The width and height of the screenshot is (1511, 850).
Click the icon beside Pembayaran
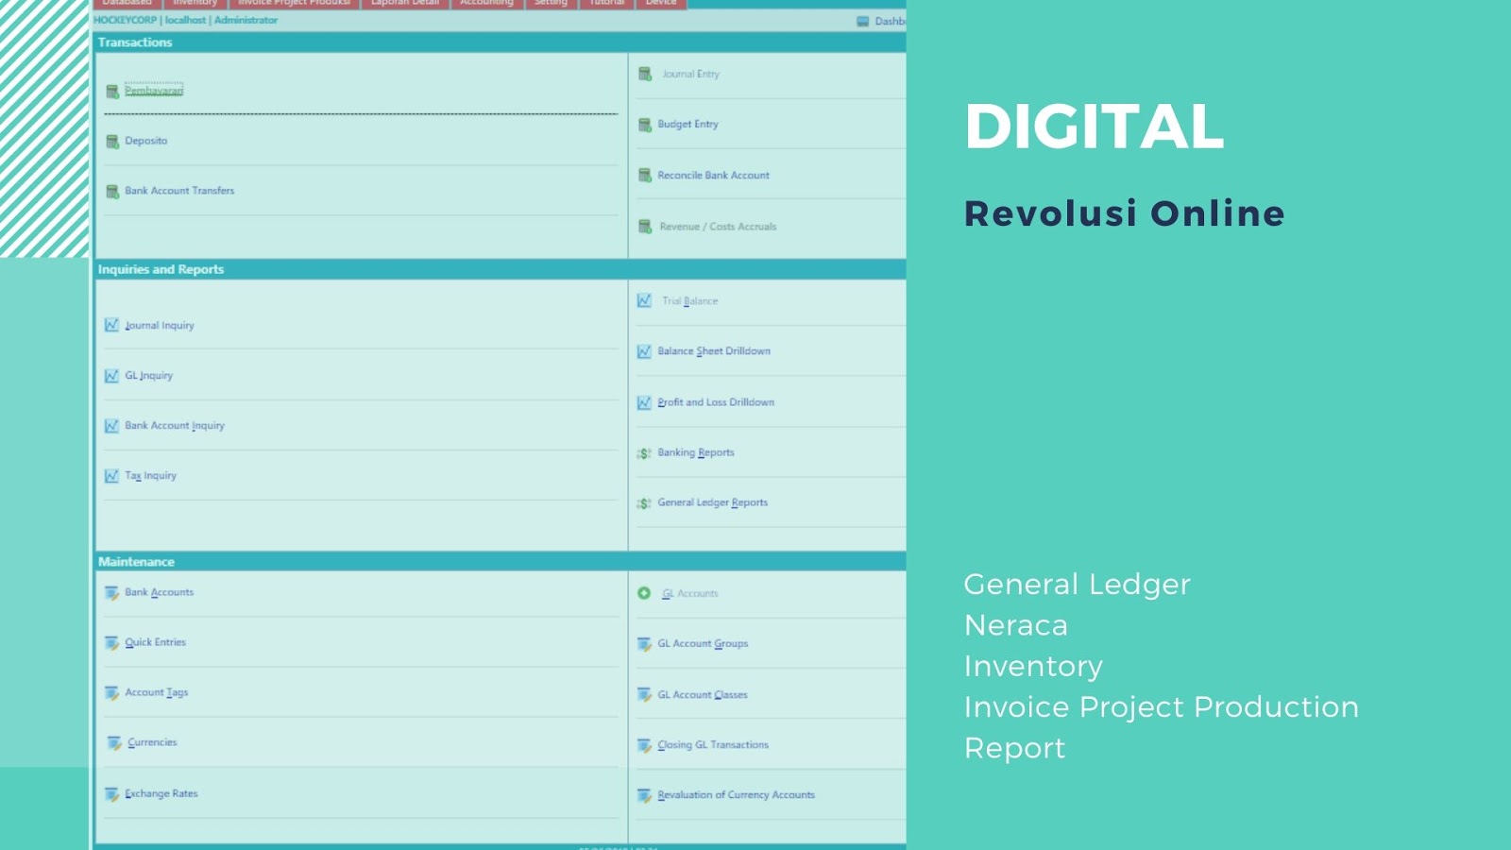coord(112,92)
